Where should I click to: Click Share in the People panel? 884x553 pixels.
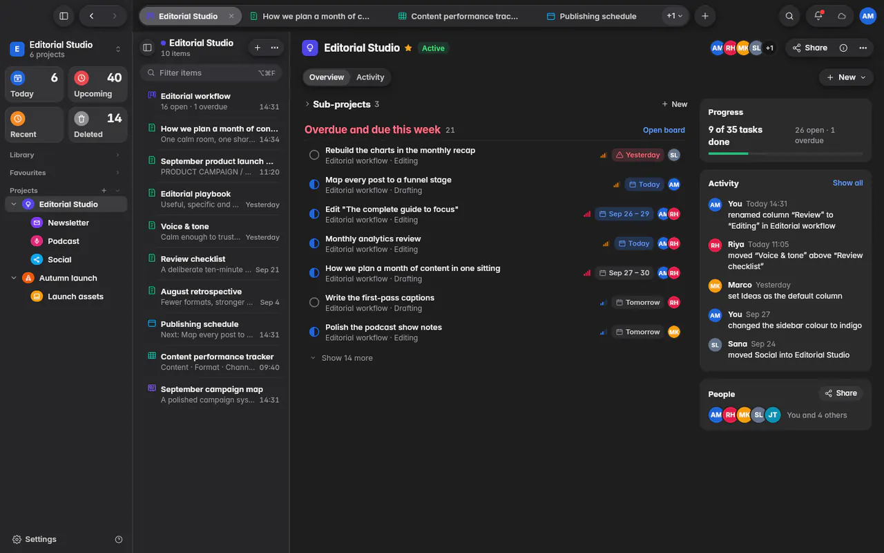(840, 393)
